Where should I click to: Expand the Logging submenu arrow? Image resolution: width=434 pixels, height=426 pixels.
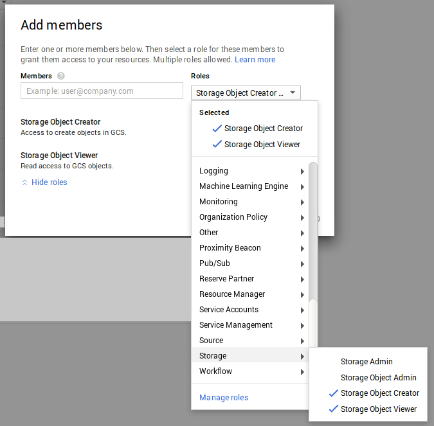tap(302, 172)
